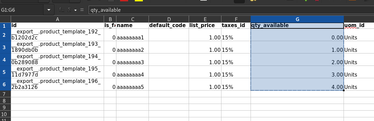Screen dimensions: 374x121
Task: Click the cell containing aaaaaaaa5
Action: point(132,84)
